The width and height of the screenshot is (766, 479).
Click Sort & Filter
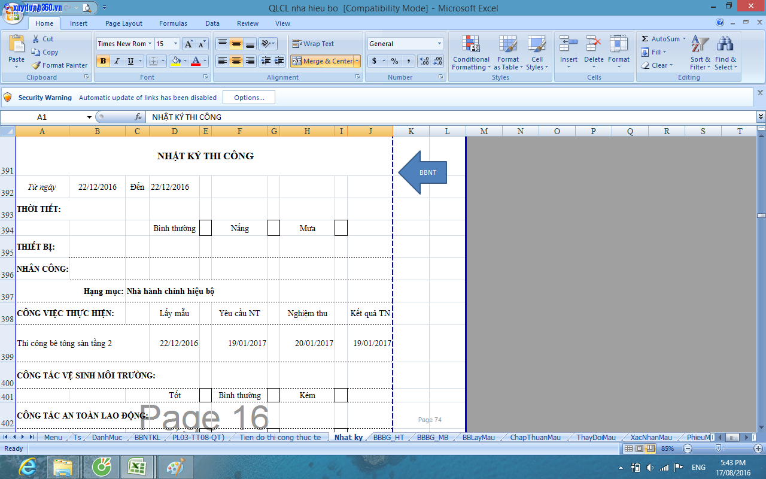click(700, 53)
